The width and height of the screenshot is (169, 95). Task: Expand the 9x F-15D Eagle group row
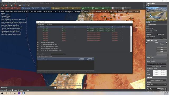click(38, 48)
